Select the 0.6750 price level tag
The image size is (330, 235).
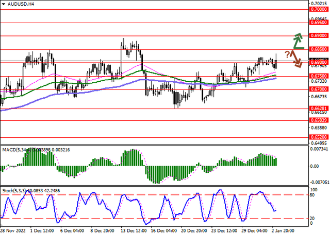[318, 76]
